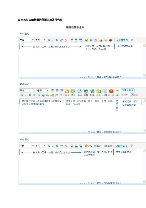Click the 表情 button in simple mode toolbar
This screenshot has width=146, height=208.
pos(89,146)
